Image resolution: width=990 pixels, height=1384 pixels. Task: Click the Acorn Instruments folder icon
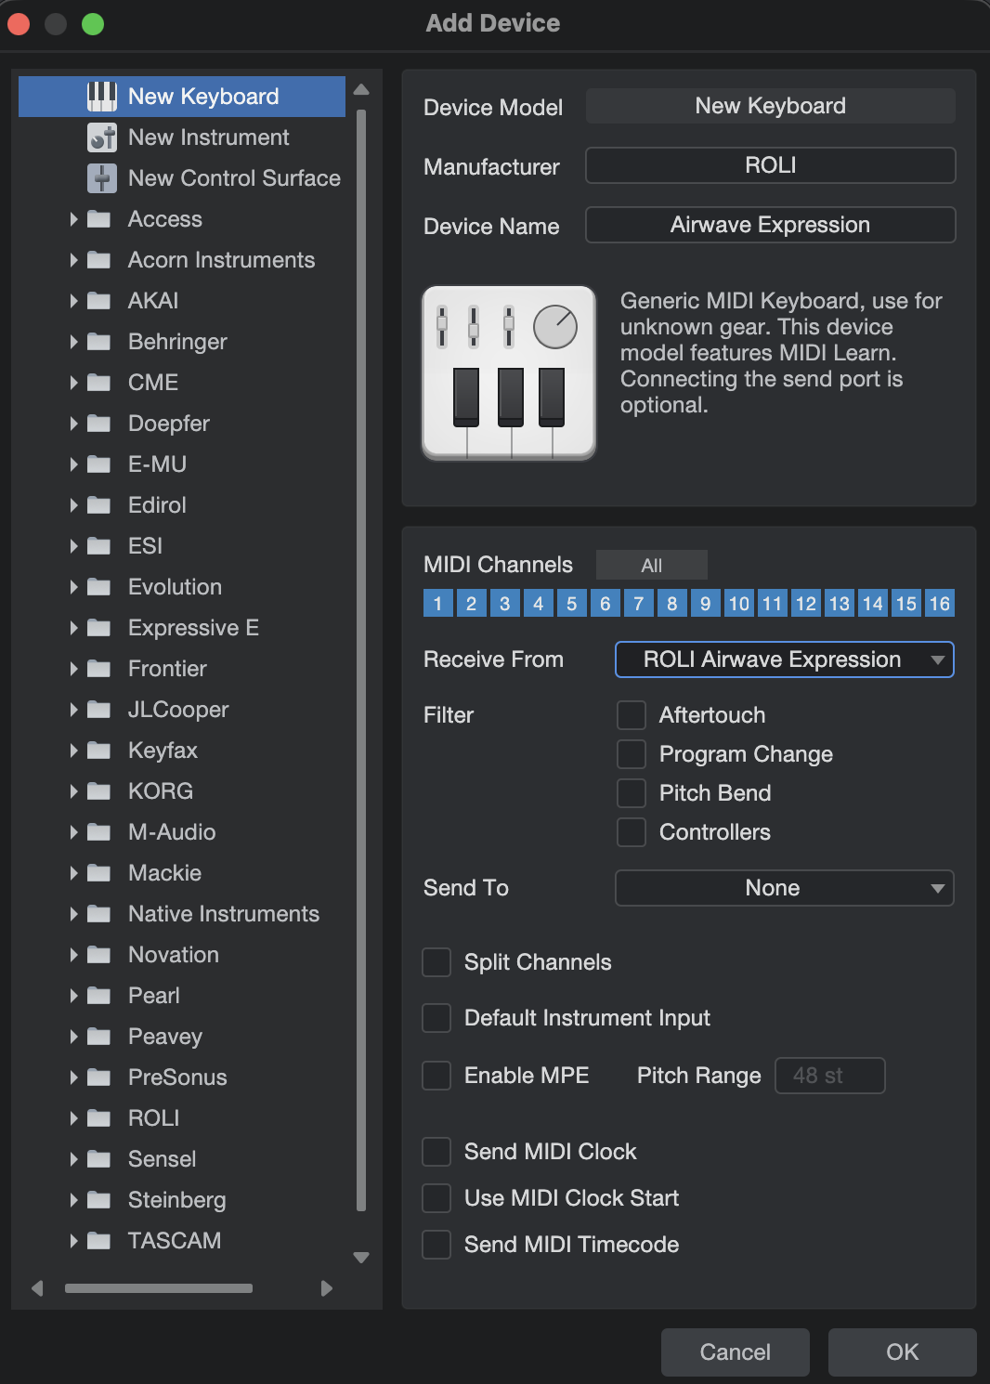point(98,260)
